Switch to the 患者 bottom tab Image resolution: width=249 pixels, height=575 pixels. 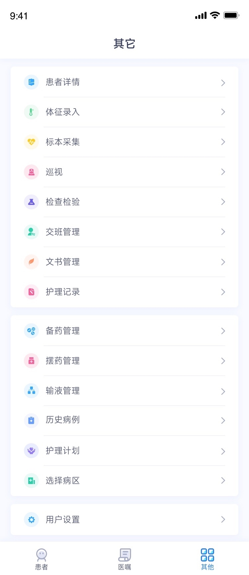(x=41, y=559)
